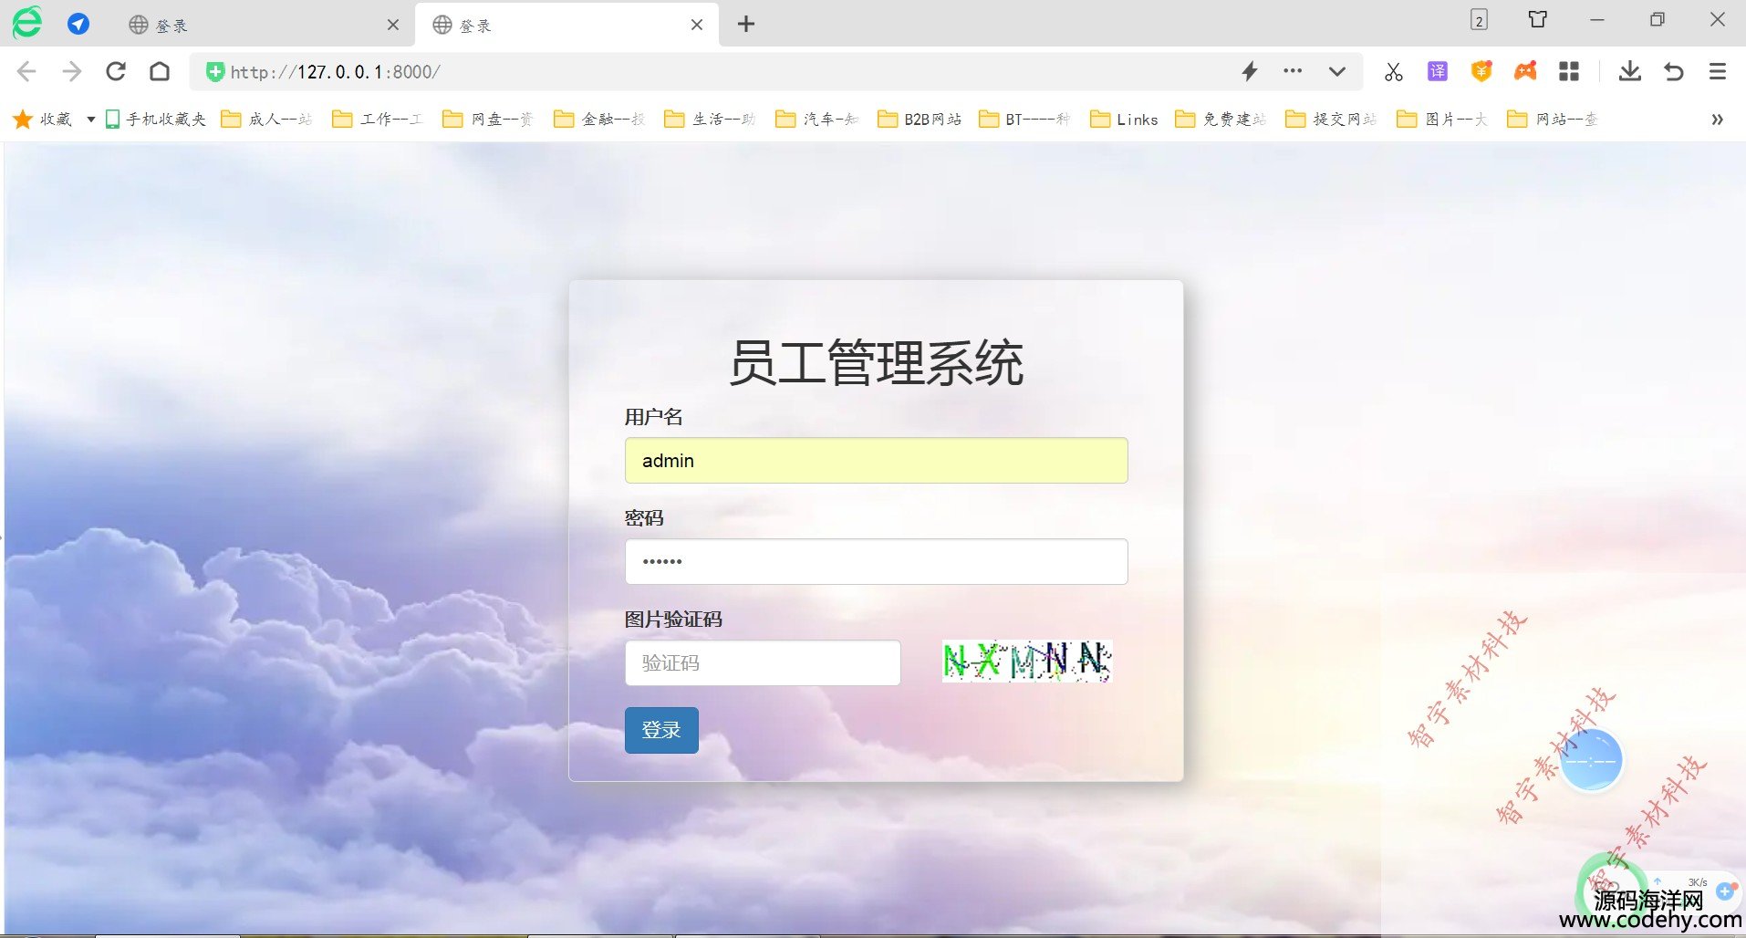Expand the address bar dropdown chevron
The image size is (1746, 938).
click(x=1336, y=71)
